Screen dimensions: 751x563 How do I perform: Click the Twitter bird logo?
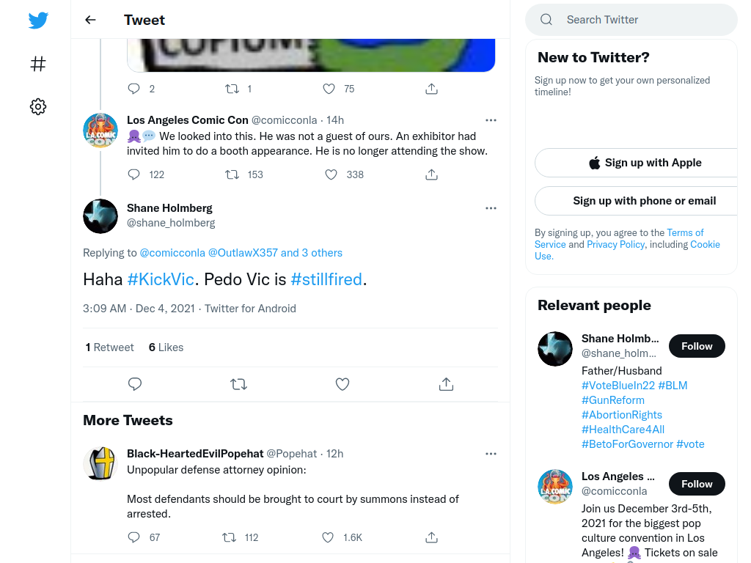point(38,20)
